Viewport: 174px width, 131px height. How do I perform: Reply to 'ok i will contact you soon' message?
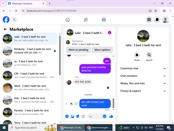coord(71,104)
